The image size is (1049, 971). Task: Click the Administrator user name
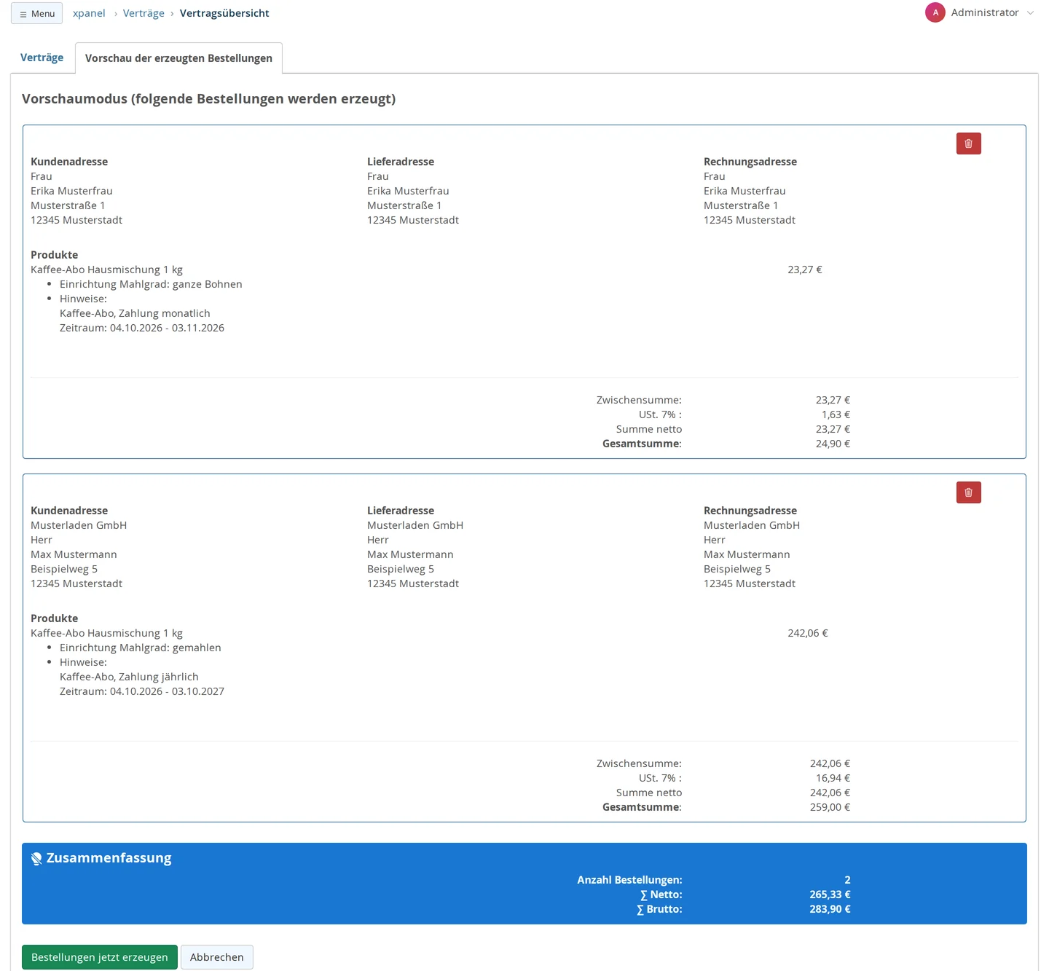point(985,12)
